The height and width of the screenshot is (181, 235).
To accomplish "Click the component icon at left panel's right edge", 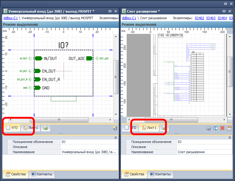I will (x=115, y=128).
